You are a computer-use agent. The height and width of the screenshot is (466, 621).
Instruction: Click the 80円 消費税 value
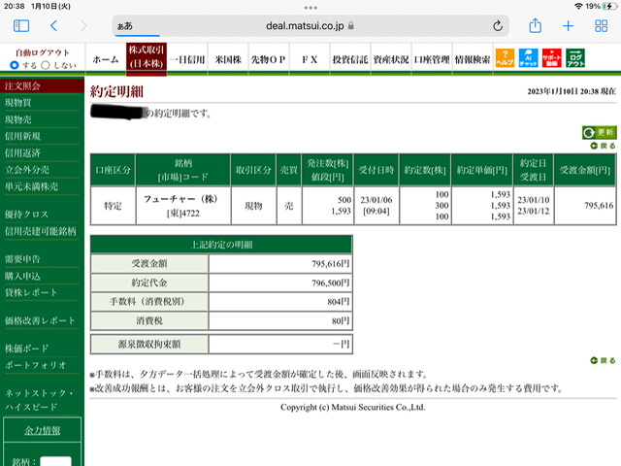(x=341, y=321)
